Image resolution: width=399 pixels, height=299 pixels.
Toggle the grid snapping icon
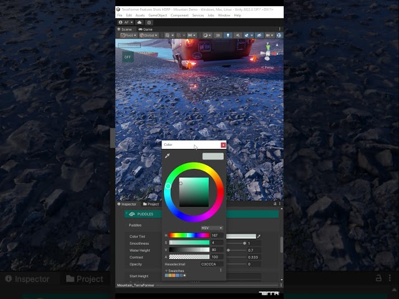pyautogui.click(x=179, y=36)
